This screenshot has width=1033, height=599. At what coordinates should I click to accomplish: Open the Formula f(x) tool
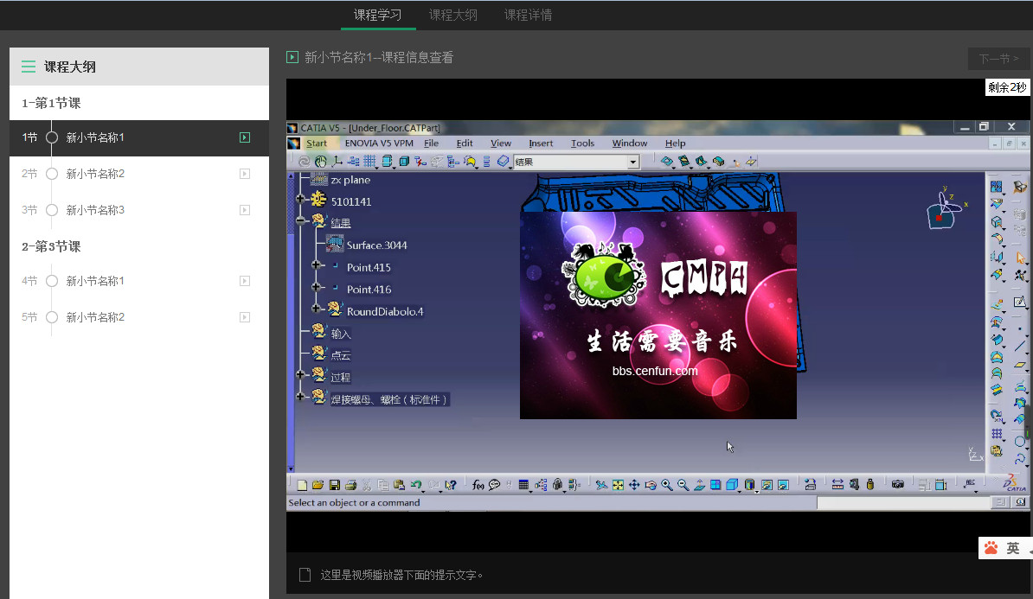click(x=478, y=485)
